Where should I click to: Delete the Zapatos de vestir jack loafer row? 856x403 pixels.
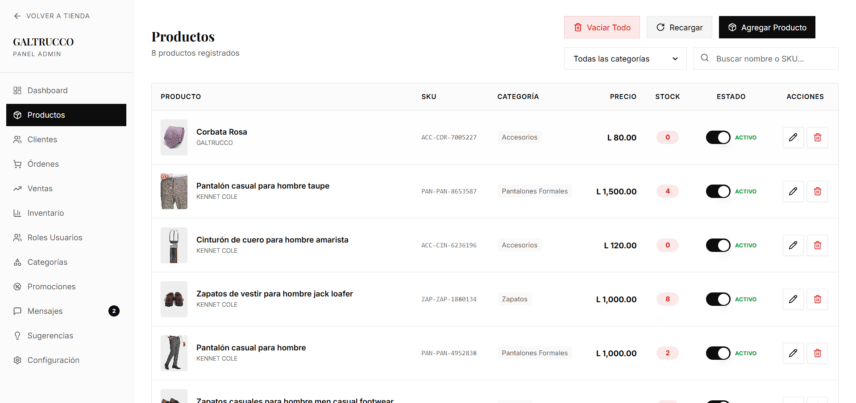click(817, 299)
